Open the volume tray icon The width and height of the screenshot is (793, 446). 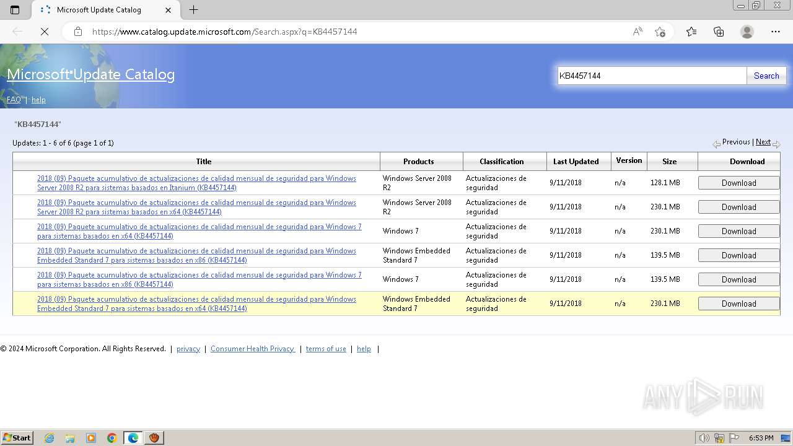tap(704, 438)
